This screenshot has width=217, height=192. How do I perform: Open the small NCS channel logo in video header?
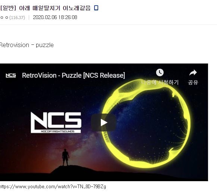[11, 75]
